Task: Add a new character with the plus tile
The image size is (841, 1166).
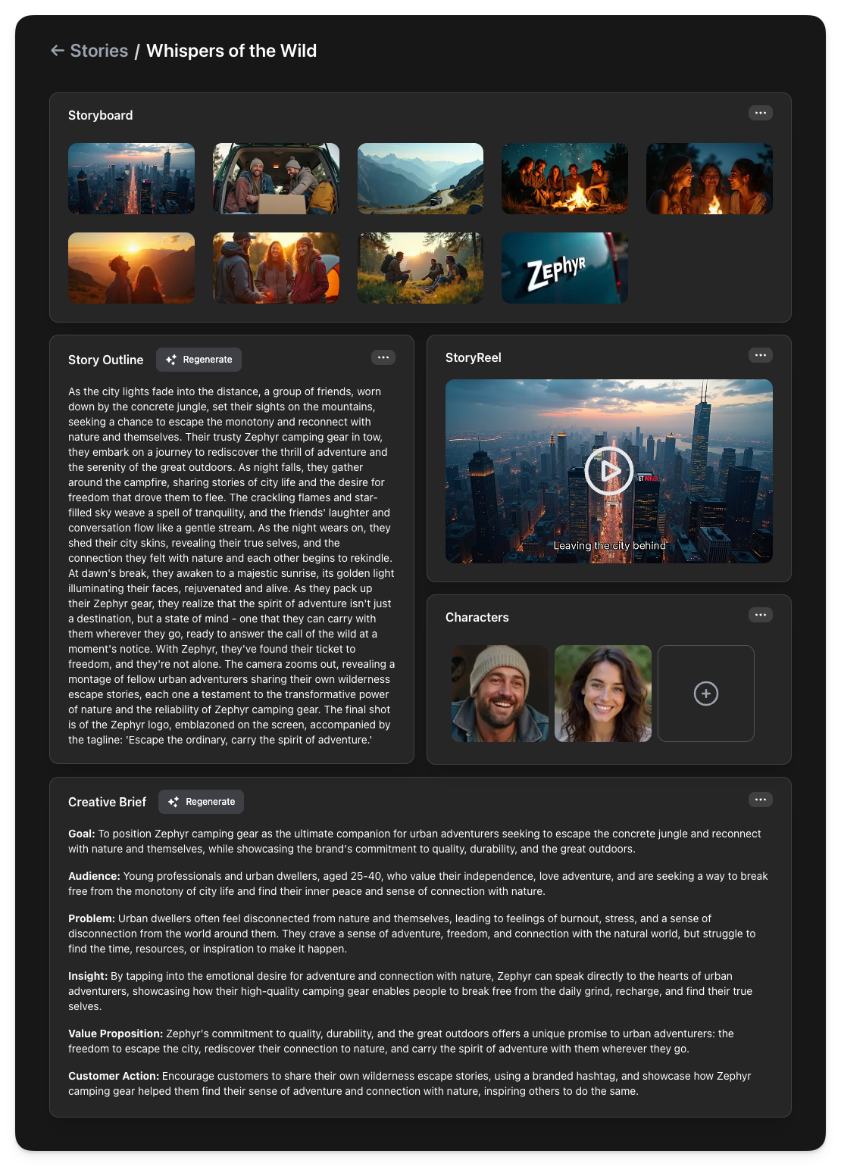Action: [x=706, y=694]
